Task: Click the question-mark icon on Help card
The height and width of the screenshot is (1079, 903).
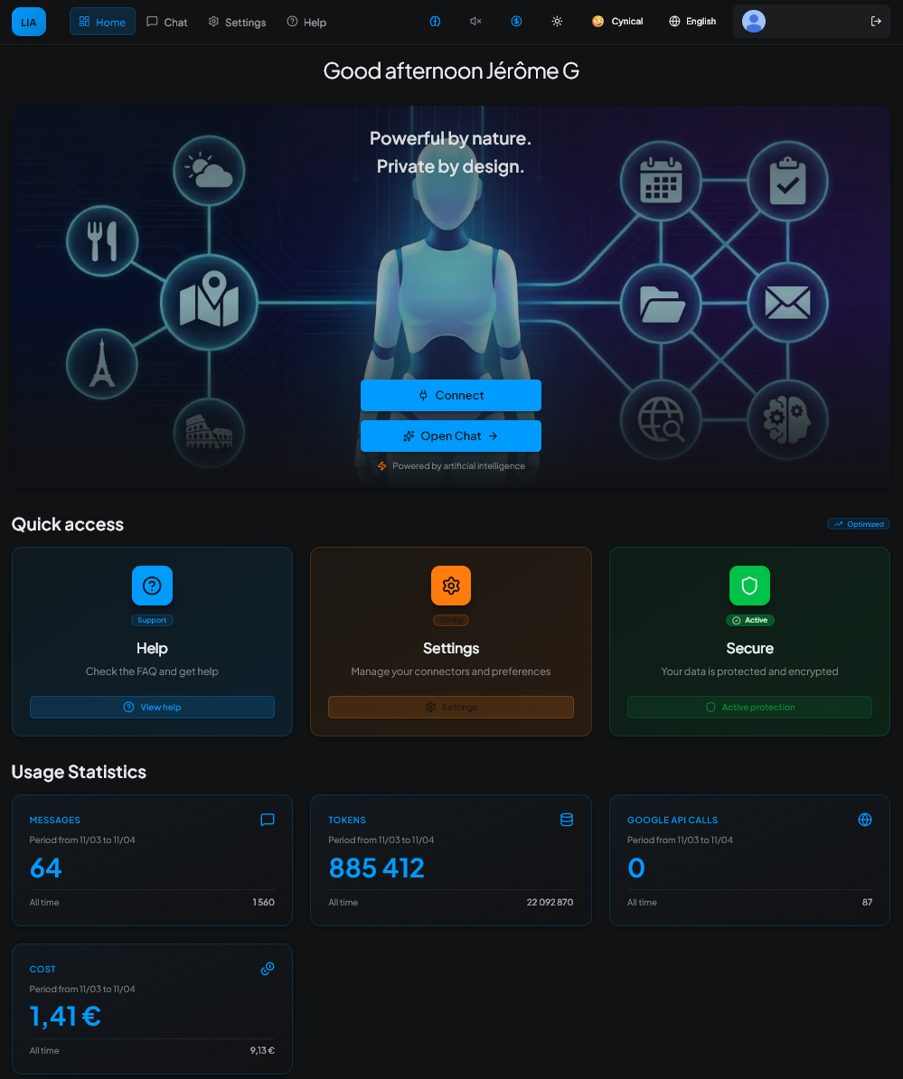Action: pyautogui.click(x=152, y=585)
